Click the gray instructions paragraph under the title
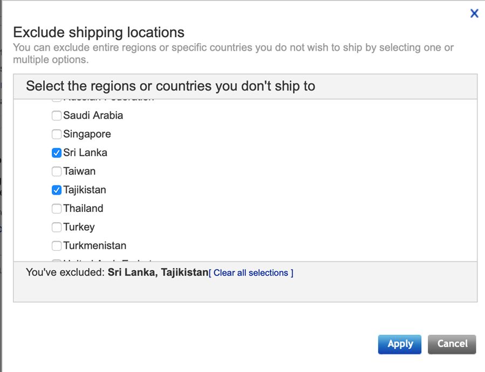This screenshot has height=372, width=485. (232, 53)
